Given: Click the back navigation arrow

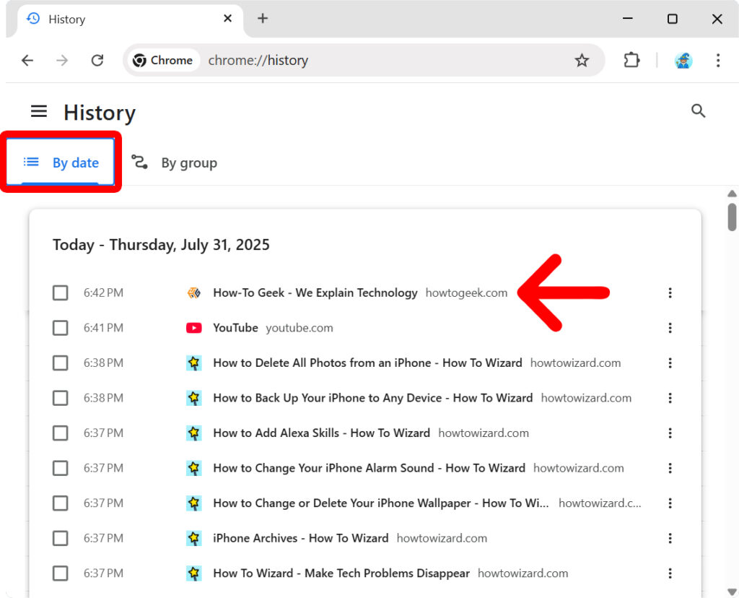Looking at the screenshot, I should tap(27, 61).
